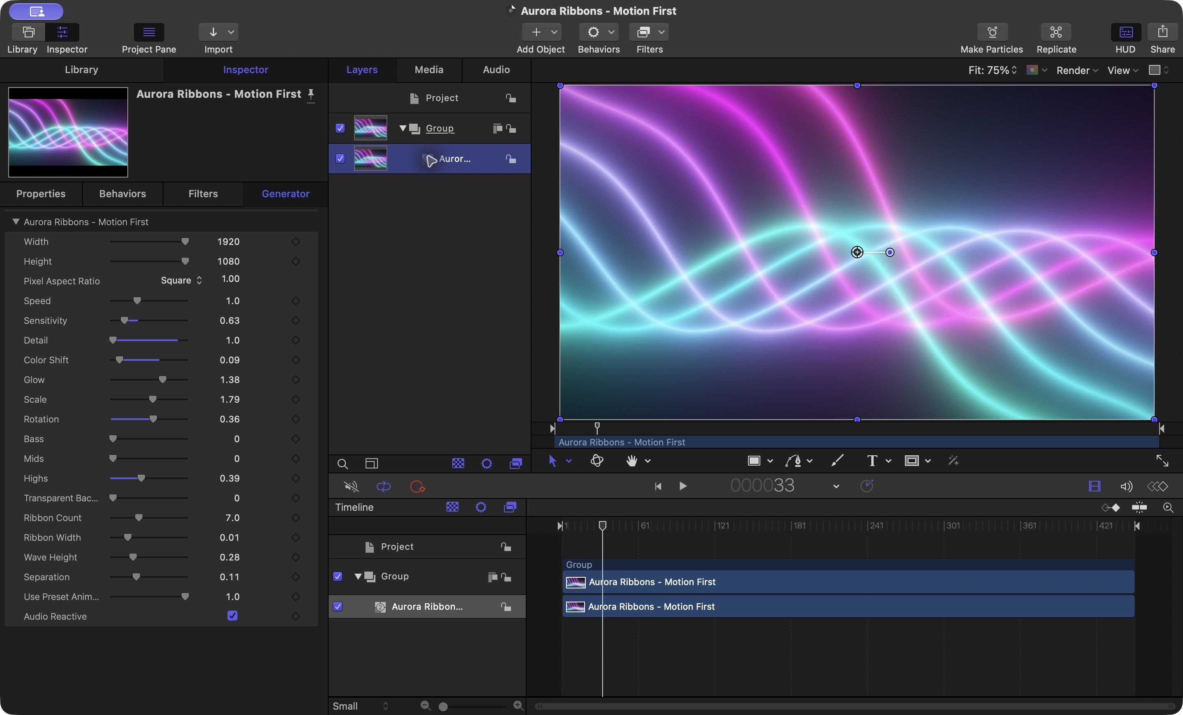Select the Pan hand tool
Screen dimensions: 1183x715
tap(632, 461)
